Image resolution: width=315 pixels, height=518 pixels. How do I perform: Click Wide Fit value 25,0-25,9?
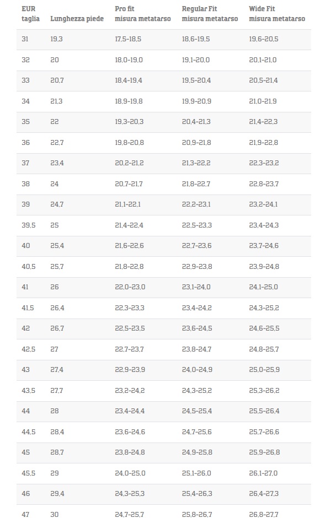[264, 370]
